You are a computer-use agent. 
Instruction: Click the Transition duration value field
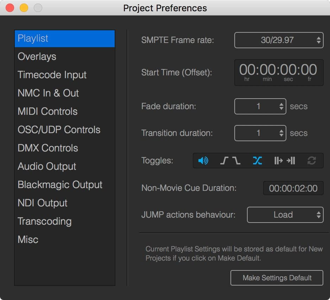click(x=260, y=133)
